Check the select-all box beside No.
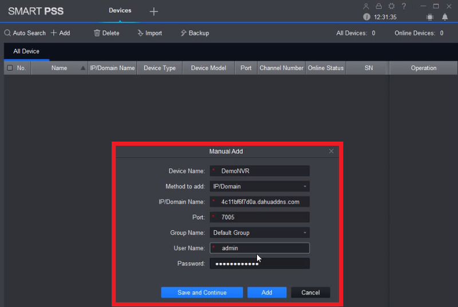Screen dimensions: 458x307 tap(10, 68)
